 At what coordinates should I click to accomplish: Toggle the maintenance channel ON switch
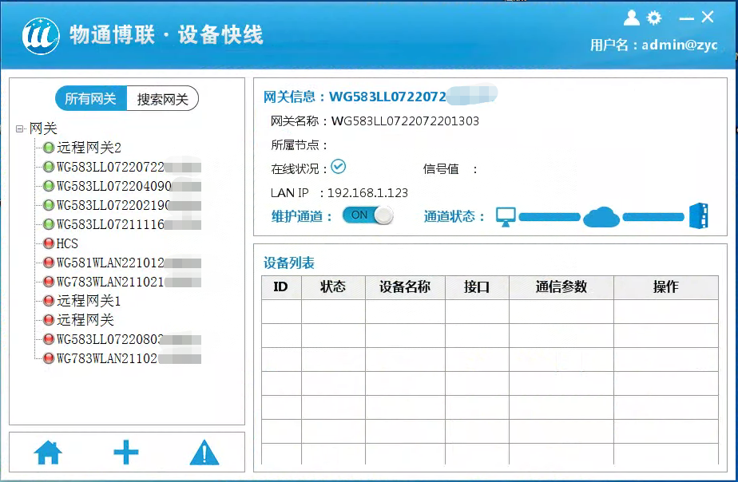coord(367,215)
